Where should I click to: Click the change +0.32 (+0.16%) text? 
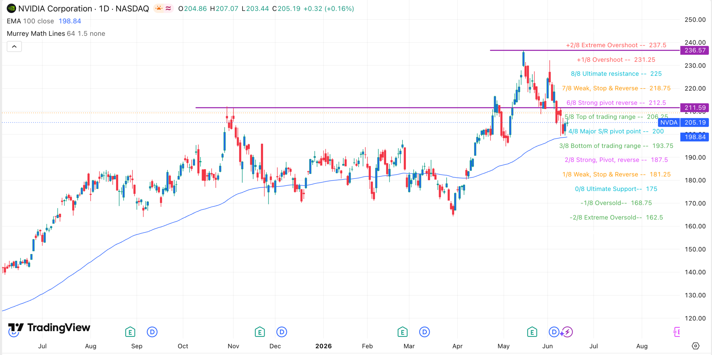click(329, 9)
